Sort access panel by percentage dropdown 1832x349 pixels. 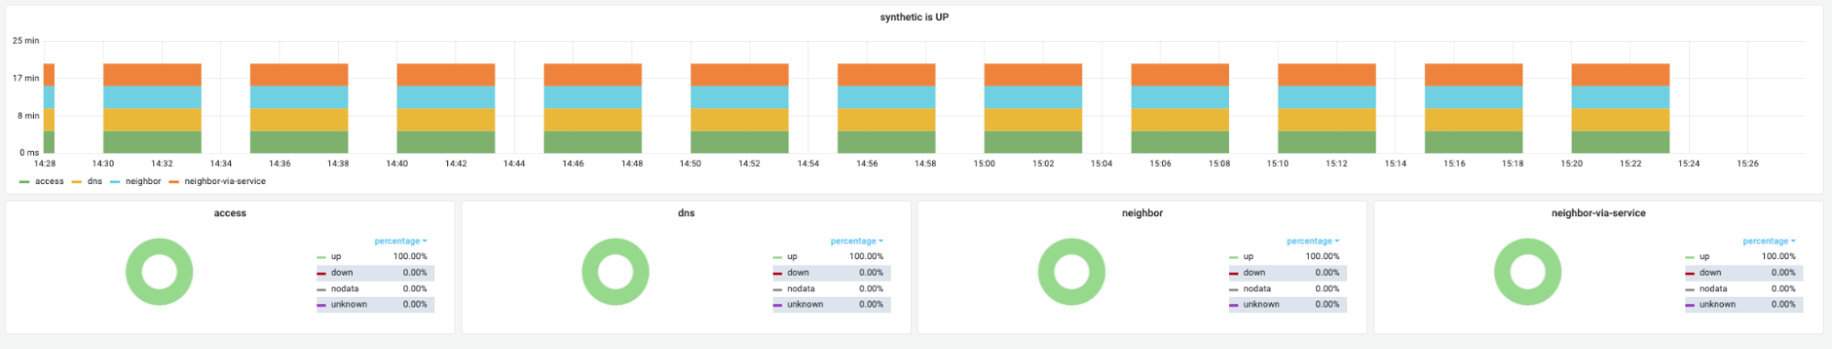click(x=400, y=241)
